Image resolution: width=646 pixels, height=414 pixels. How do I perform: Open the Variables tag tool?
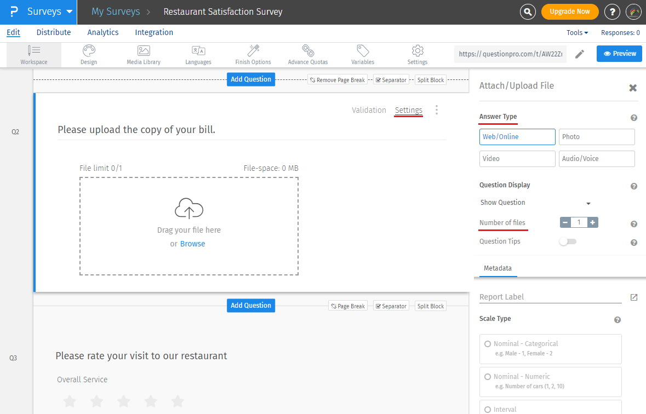(x=363, y=55)
